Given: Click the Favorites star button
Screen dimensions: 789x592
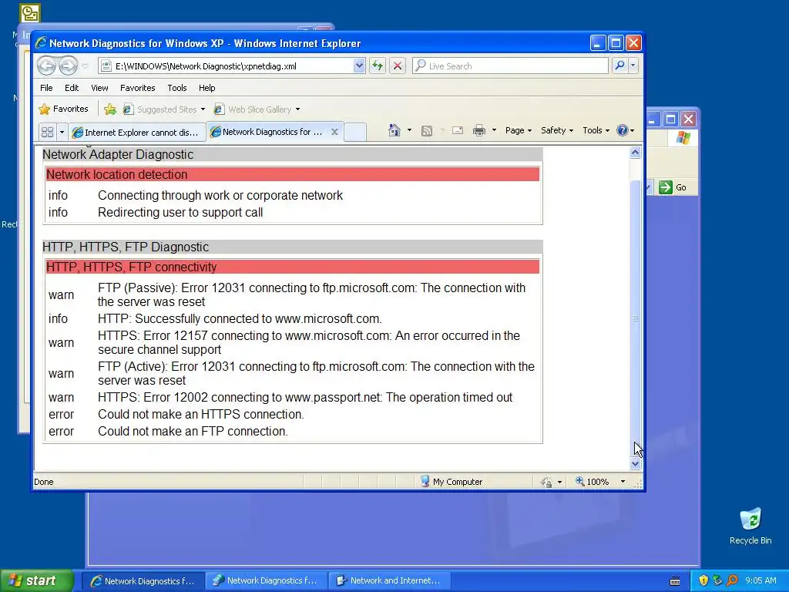Looking at the screenshot, I should click(64, 109).
